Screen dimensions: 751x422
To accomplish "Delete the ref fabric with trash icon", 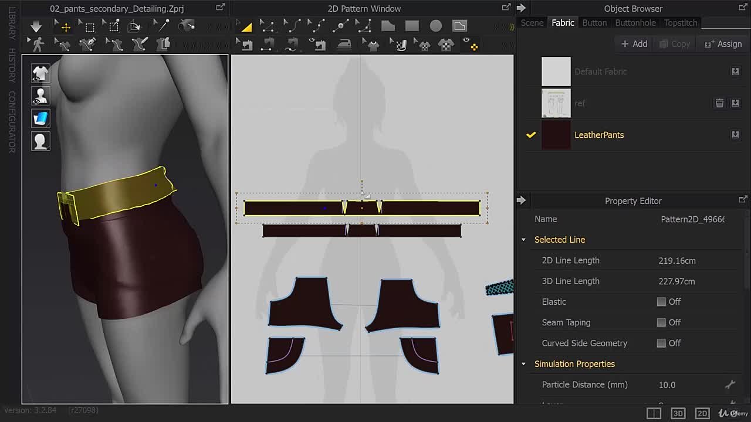I will click(719, 103).
